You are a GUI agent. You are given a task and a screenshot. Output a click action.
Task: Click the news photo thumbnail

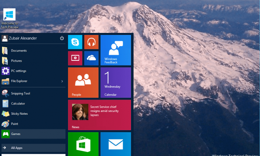[x=80, y=112]
